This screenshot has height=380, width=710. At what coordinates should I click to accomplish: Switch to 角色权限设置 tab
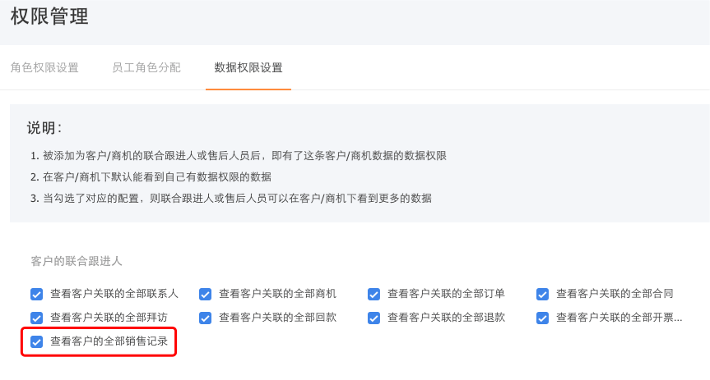point(44,68)
